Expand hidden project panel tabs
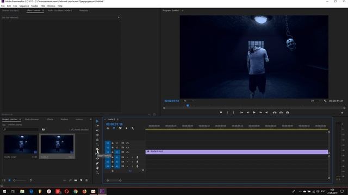Image resolution: width=348 pixels, height=195 pixels. pyautogui.click(x=91, y=119)
